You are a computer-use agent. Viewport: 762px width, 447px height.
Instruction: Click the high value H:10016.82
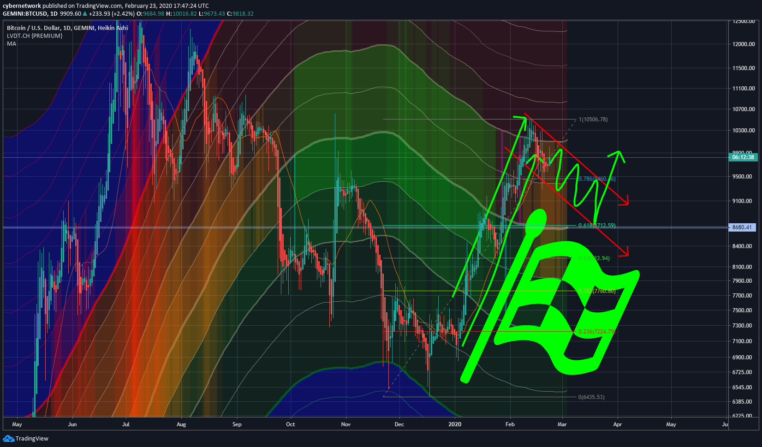[x=181, y=13]
